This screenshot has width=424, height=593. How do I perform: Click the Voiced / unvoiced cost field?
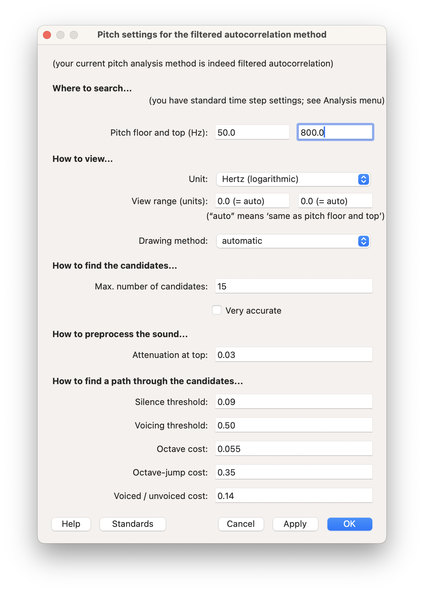tap(294, 496)
